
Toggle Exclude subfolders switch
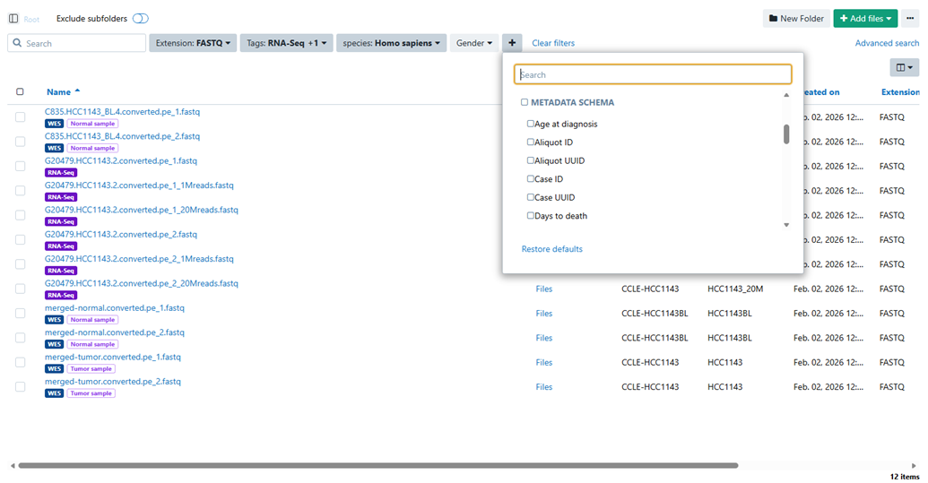[x=140, y=18]
